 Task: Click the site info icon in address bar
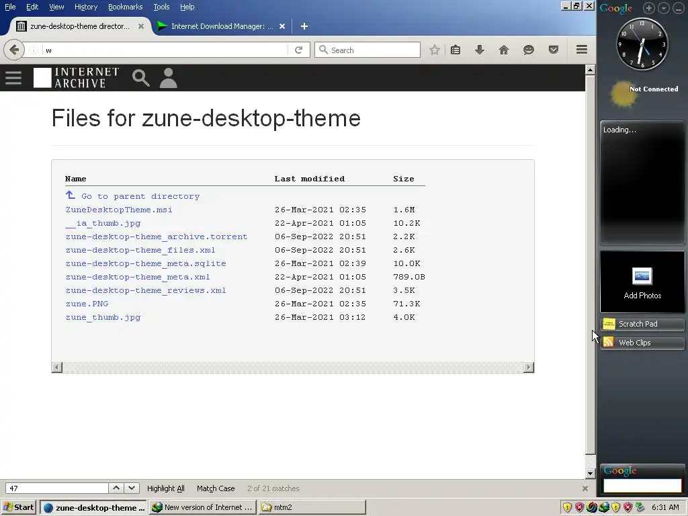pos(34,50)
